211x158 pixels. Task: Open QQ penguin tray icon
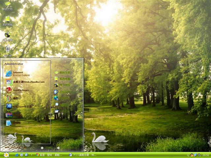(x=192, y=155)
